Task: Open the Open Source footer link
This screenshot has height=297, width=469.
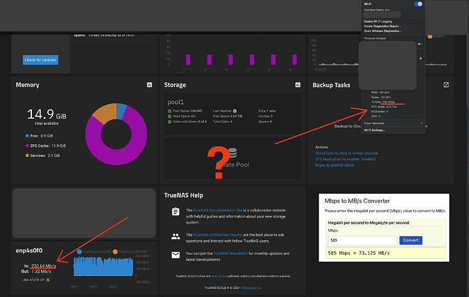Action: pyautogui.click(x=219, y=276)
